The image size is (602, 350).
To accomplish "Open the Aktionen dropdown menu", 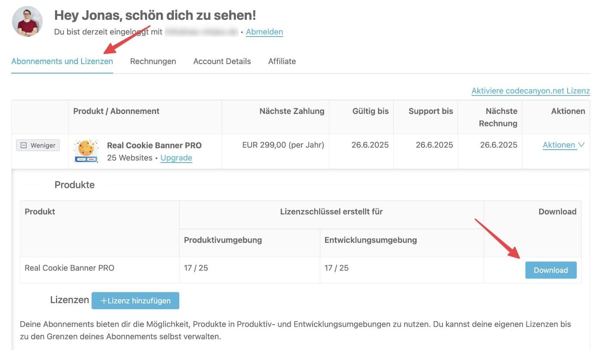I will [563, 145].
